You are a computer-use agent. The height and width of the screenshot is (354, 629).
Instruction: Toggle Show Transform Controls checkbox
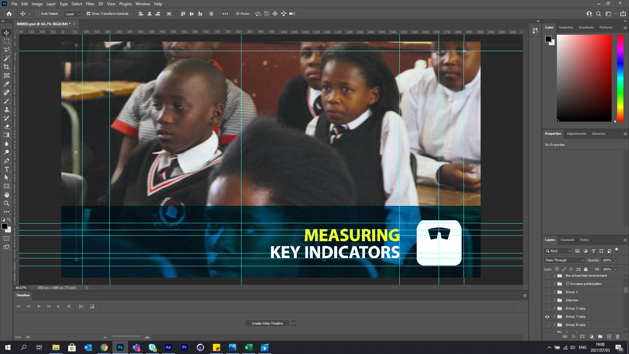88,13
